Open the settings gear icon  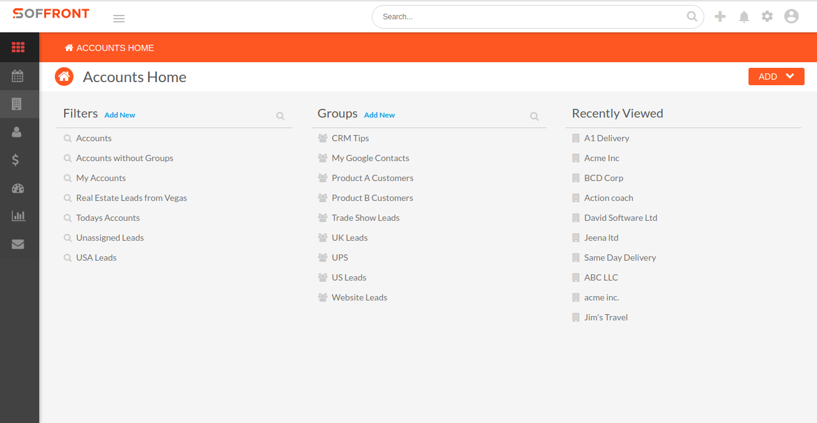point(767,17)
